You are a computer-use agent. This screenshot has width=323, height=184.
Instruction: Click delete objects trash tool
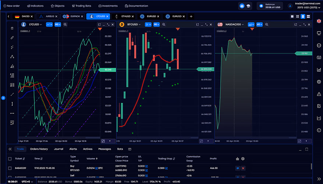point(12,28)
